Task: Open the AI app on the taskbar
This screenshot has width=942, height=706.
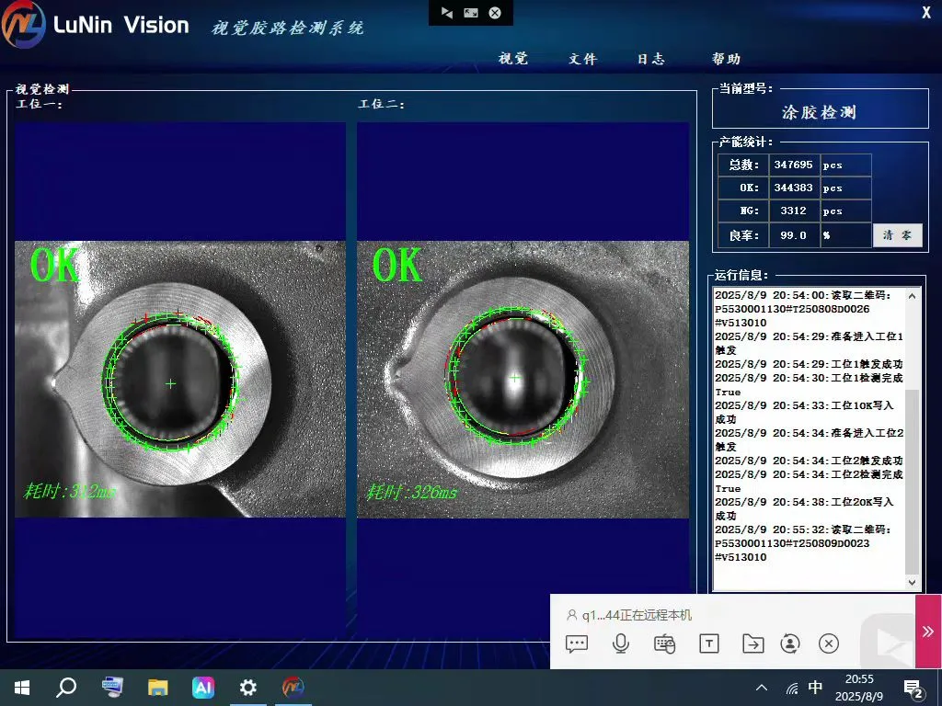Action: [203, 688]
